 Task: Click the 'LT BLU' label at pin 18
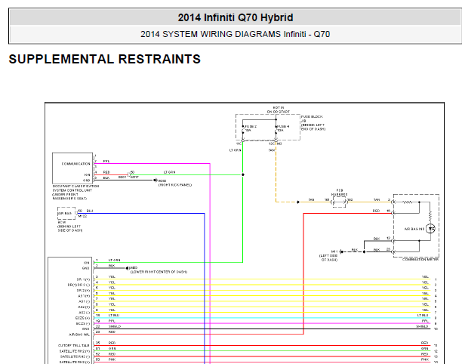[x=114, y=316]
